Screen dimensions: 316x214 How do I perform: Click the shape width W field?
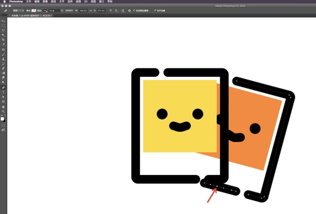pyautogui.click(x=83, y=11)
